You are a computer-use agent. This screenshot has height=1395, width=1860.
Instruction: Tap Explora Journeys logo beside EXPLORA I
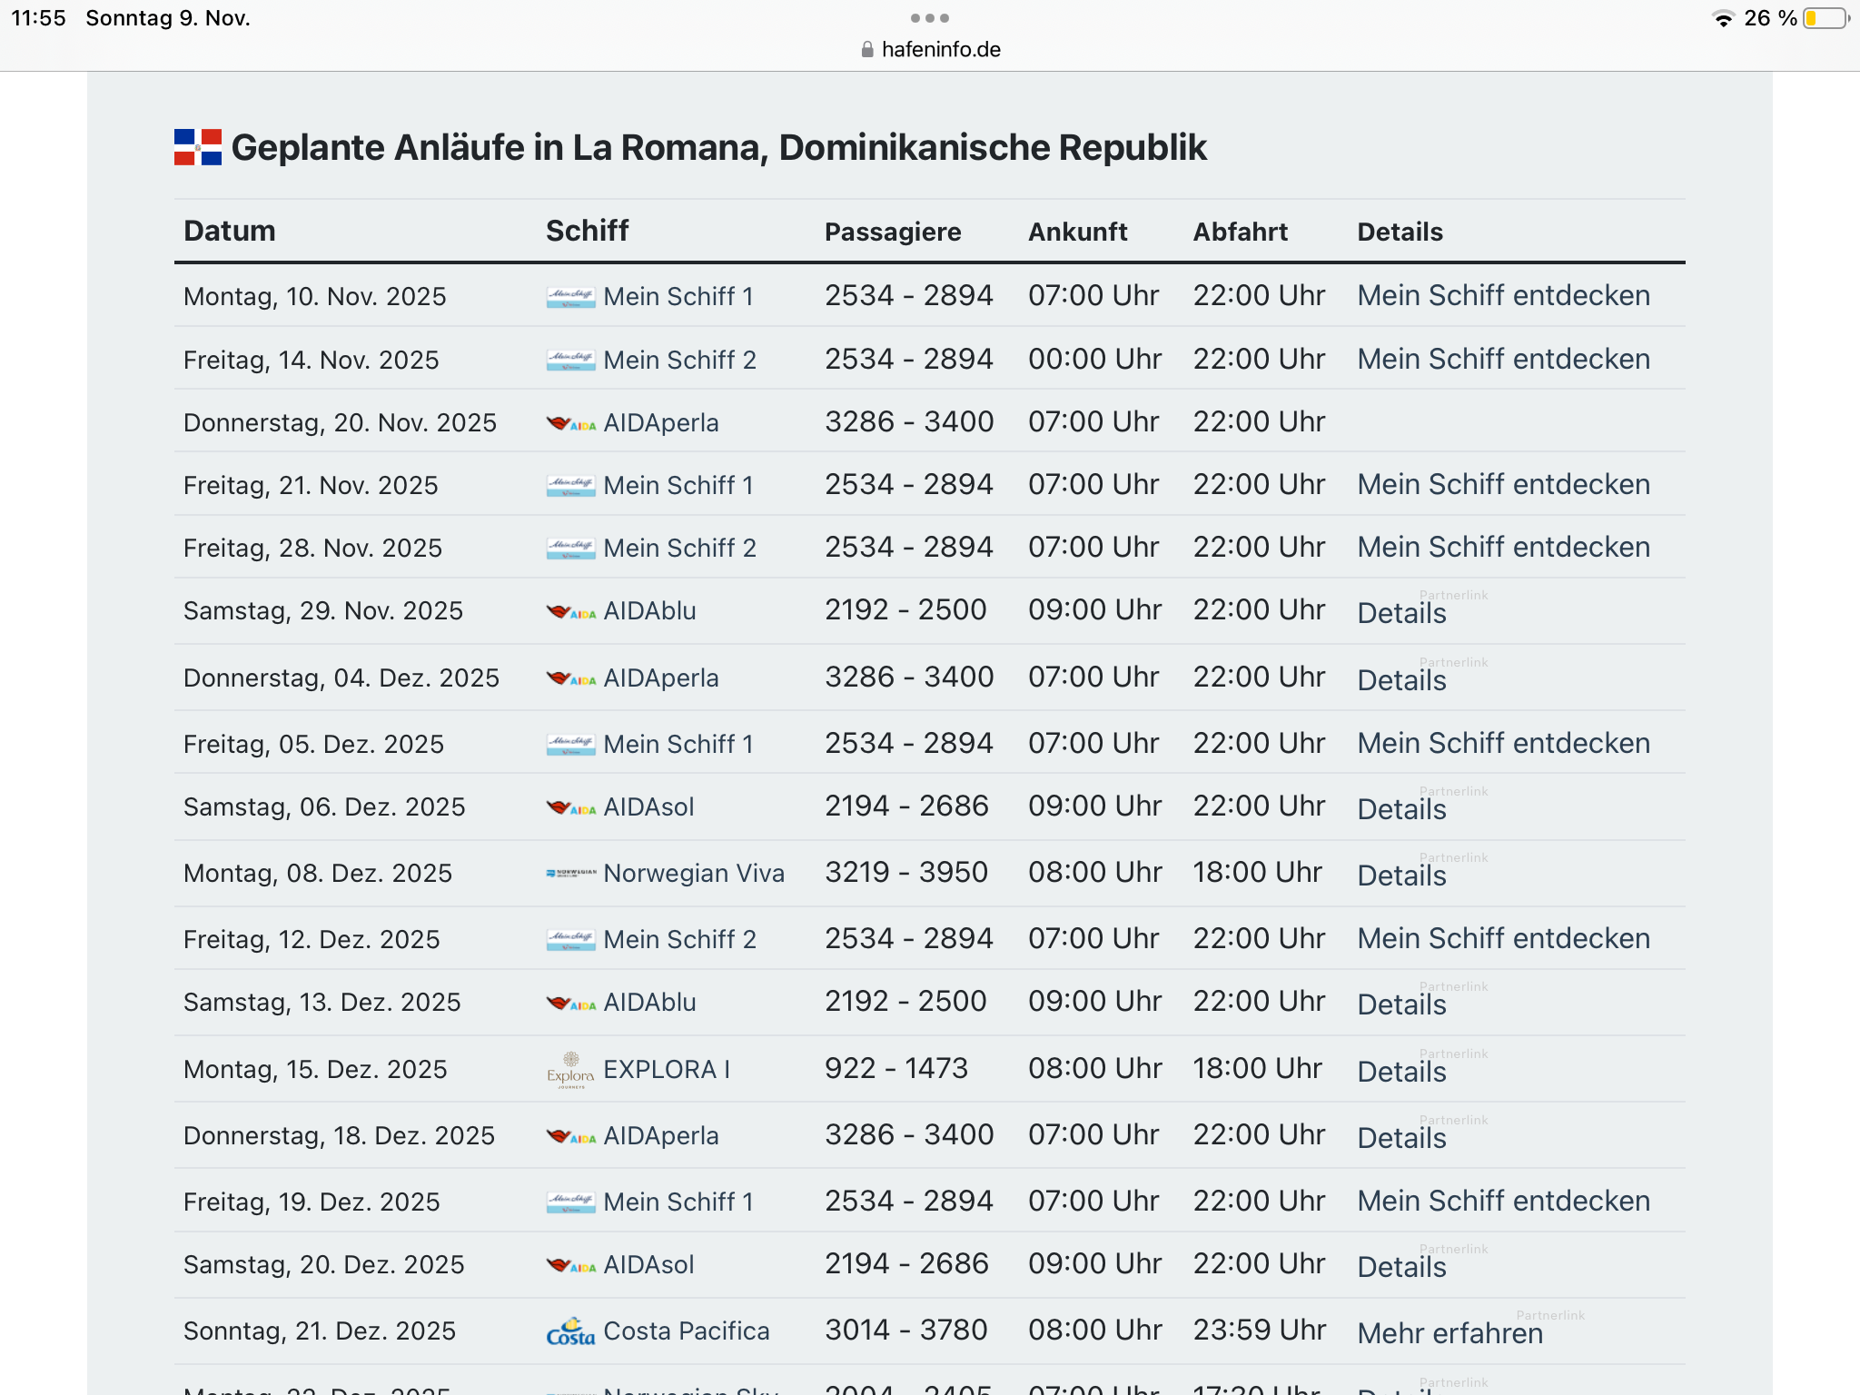point(571,1070)
